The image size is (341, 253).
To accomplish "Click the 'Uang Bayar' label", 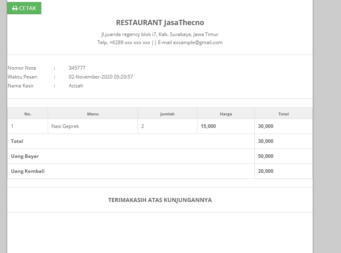I will 25,156.
